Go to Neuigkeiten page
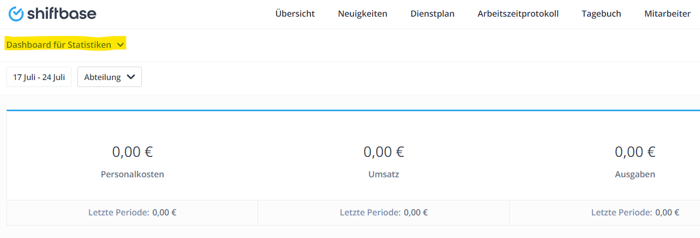 pyautogui.click(x=362, y=14)
